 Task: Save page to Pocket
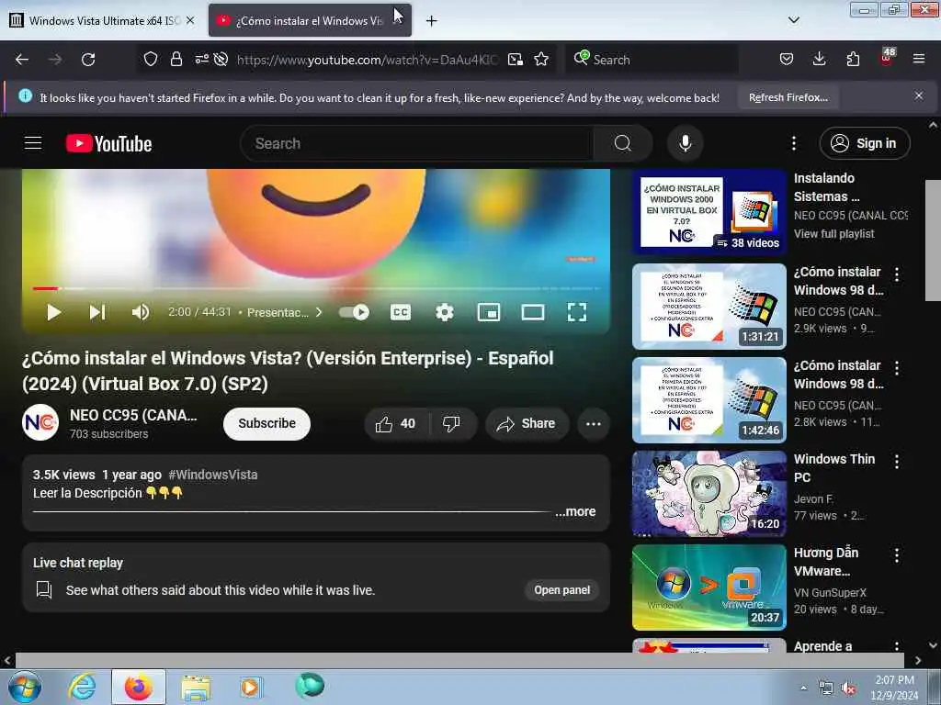787,59
